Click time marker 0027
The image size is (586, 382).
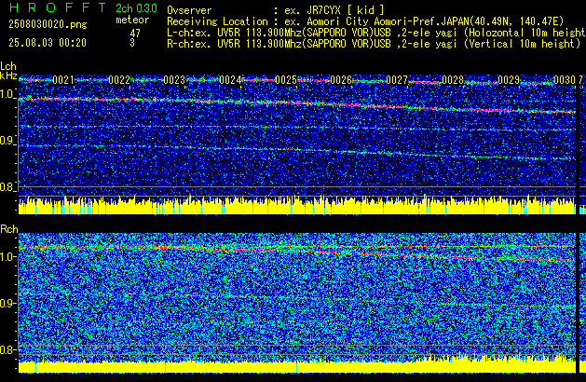(397, 80)
